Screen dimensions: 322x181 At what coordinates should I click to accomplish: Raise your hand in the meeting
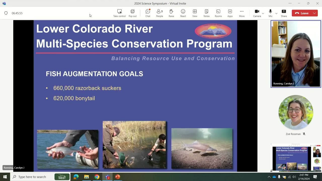click(171, 13)
